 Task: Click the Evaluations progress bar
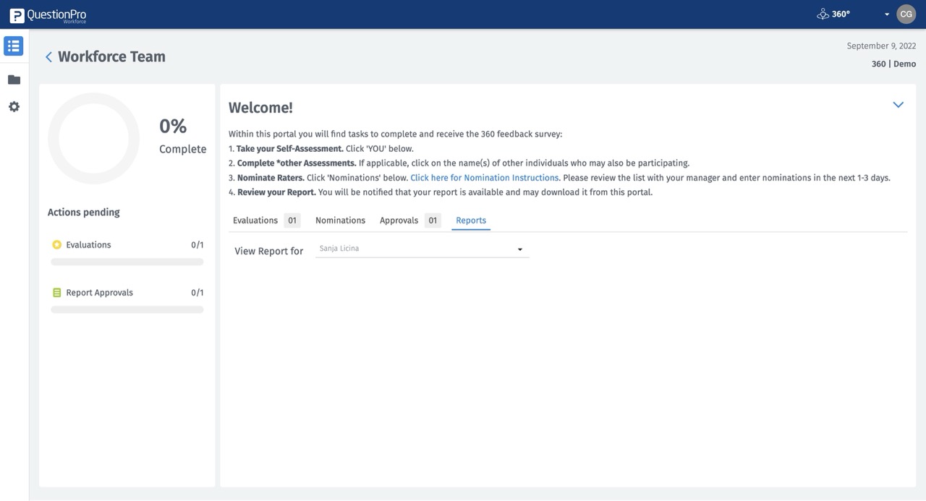pos(127,261)
